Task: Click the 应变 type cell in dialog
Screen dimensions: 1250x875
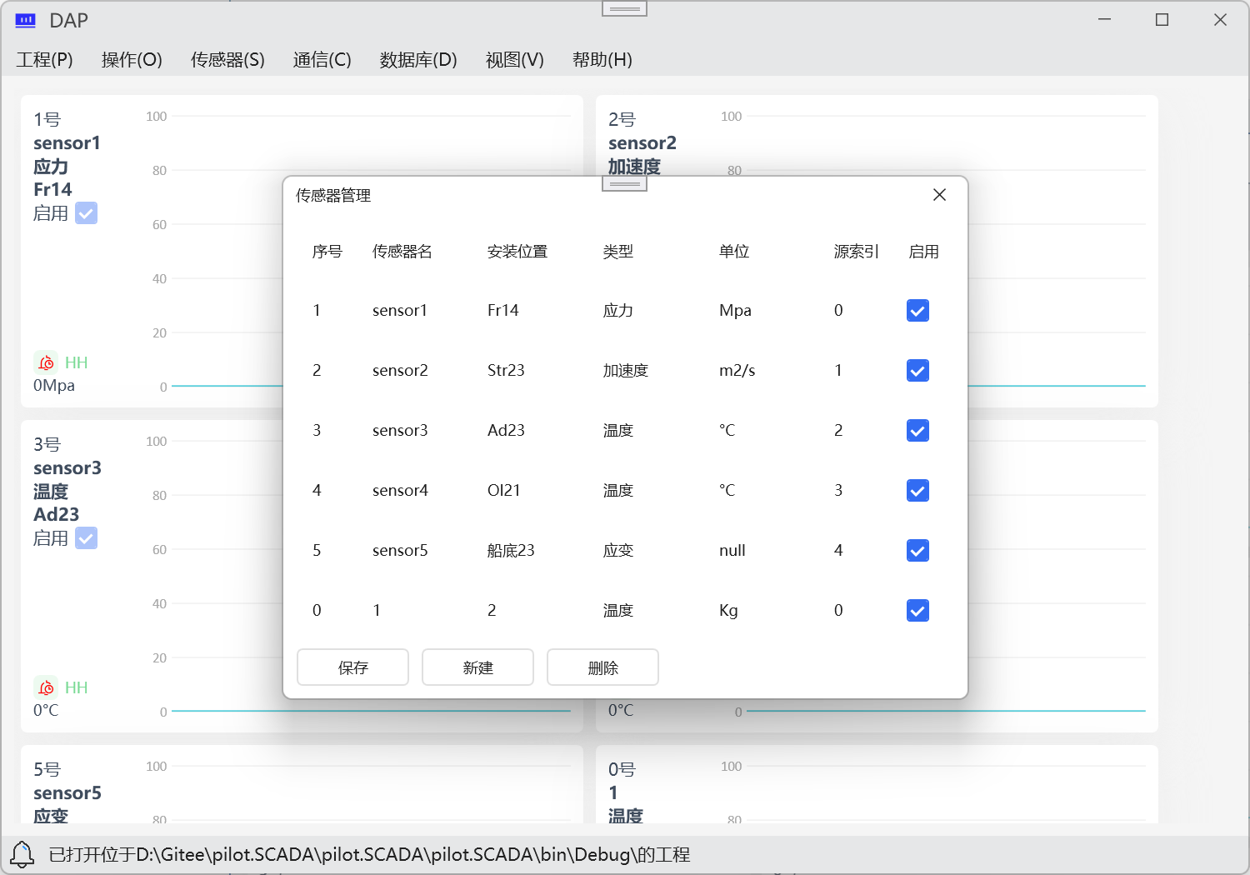Action: tap(618, 551)
